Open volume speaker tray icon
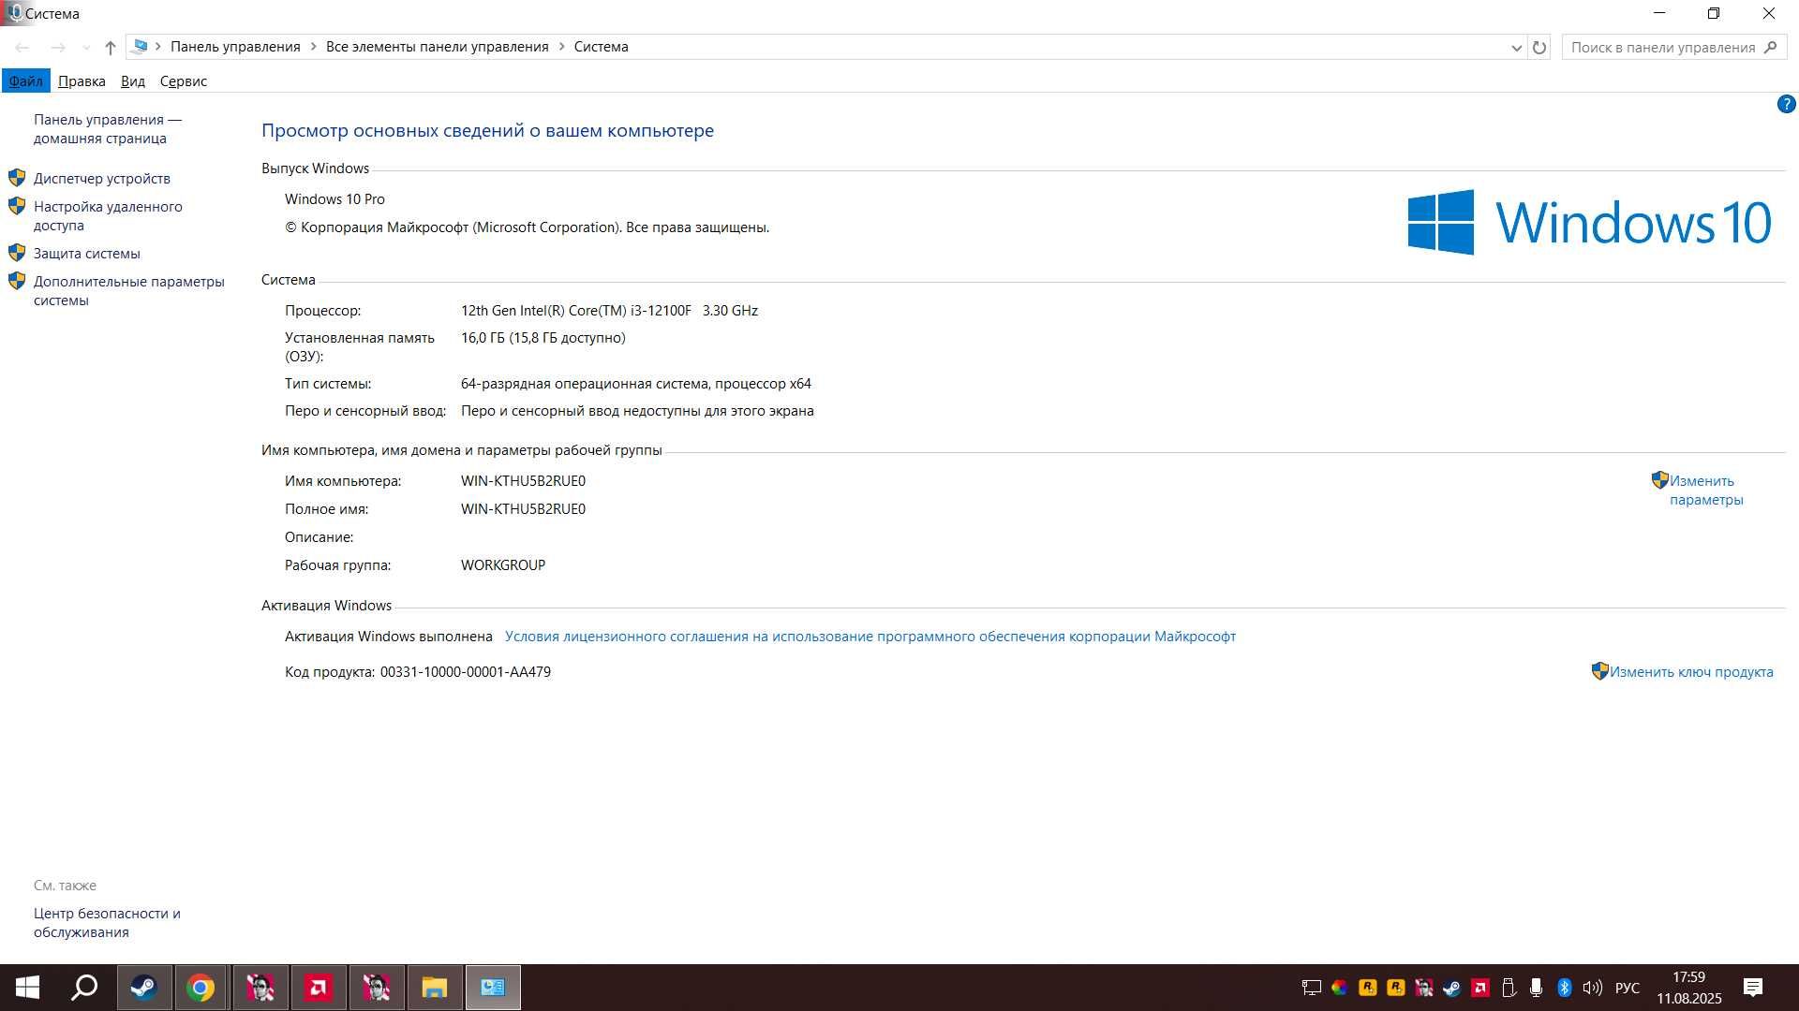The height and width of the screenshot is (1011, 1799). click(1592, 988)
